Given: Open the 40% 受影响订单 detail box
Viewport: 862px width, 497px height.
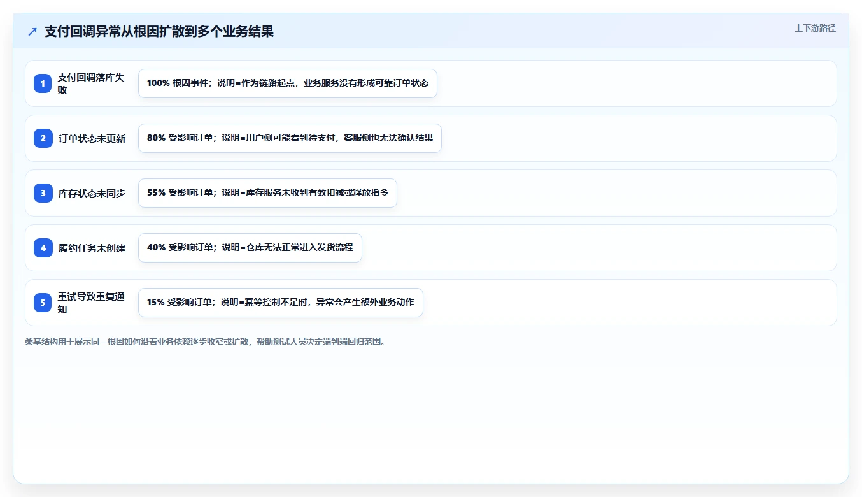Looking at the screenshot, I should coord(250,248).
